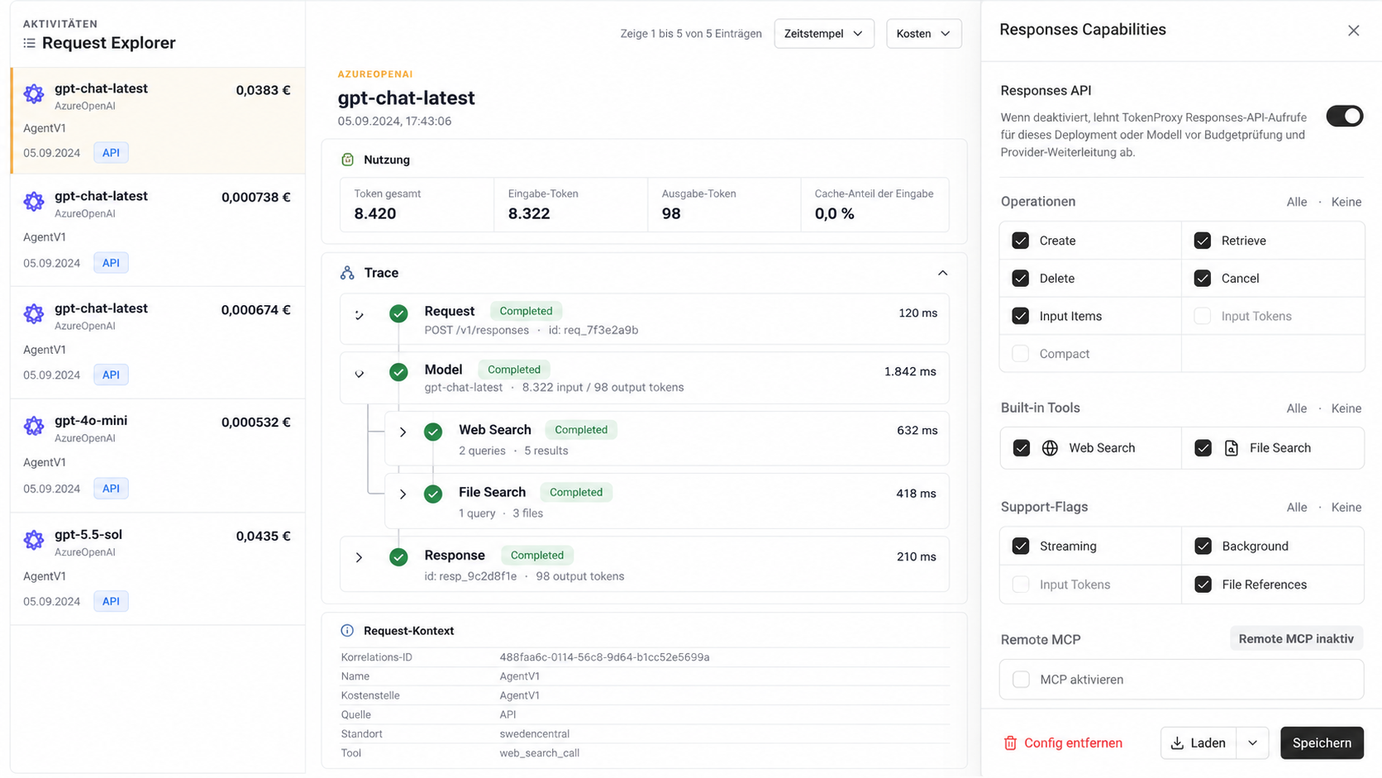This screenshot has height=778, width=1382.
Task: Click the gpt-4o-mini model icon
Action: tap(34, 426)
